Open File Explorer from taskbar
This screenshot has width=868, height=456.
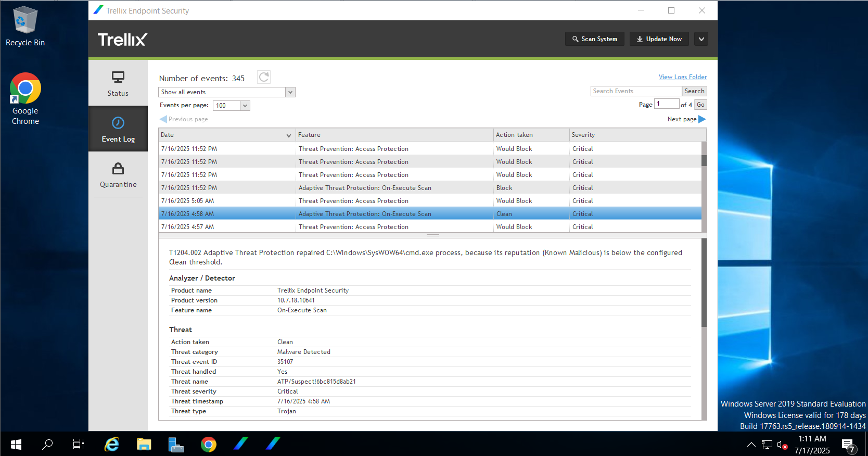(144, 444)
